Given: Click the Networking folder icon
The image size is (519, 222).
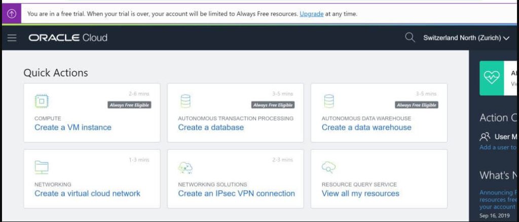Looking at the screenshot, I should pos(42,167).
